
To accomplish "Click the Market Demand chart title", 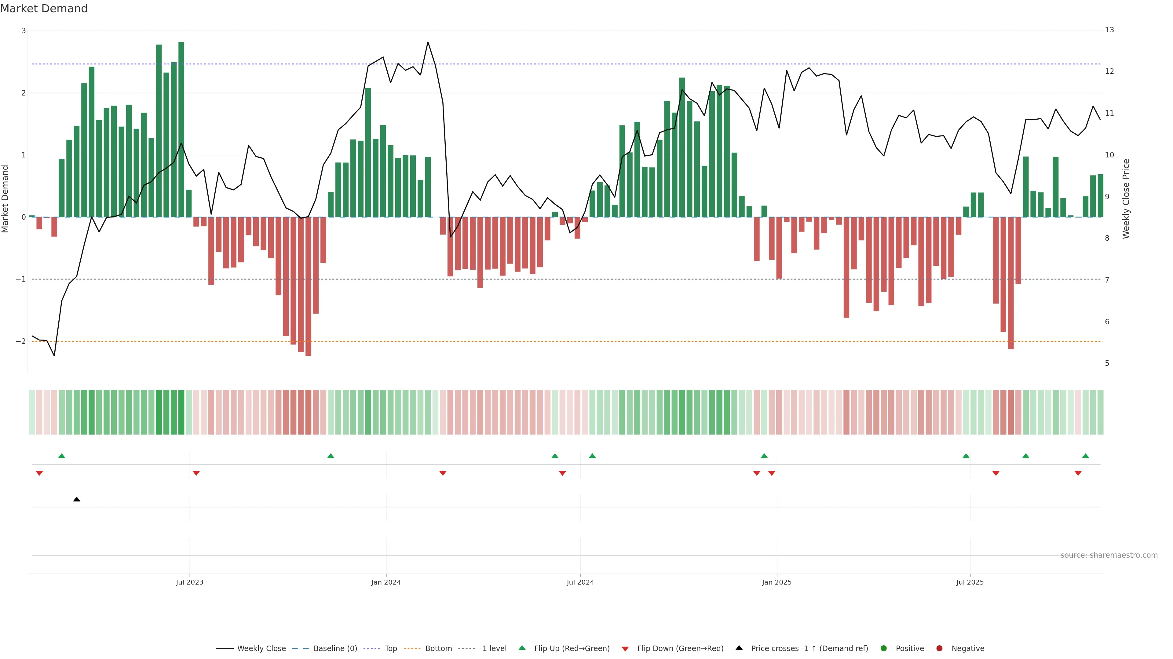I will (44, 9).
